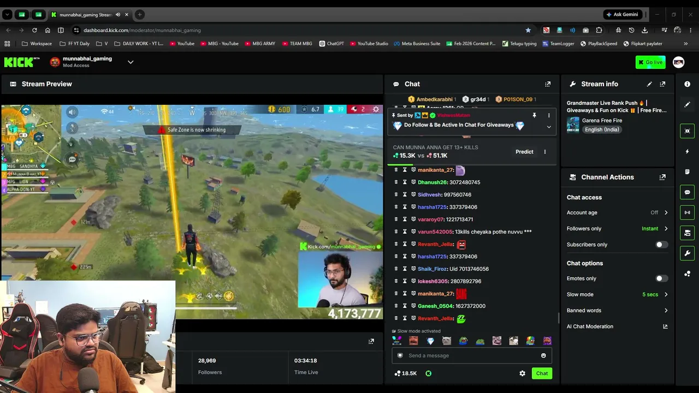Unpin the pinned chat message

coord(534,116)
